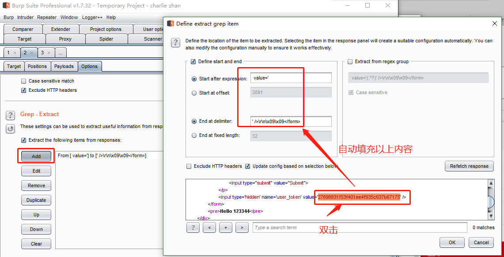Click the End at delimiter input field
The height and width of the screenshot is (257, 504).
291,121
